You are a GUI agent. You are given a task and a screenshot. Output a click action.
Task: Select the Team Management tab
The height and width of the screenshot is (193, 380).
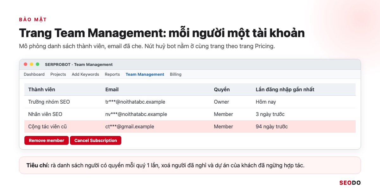click(x=145, y=74)
